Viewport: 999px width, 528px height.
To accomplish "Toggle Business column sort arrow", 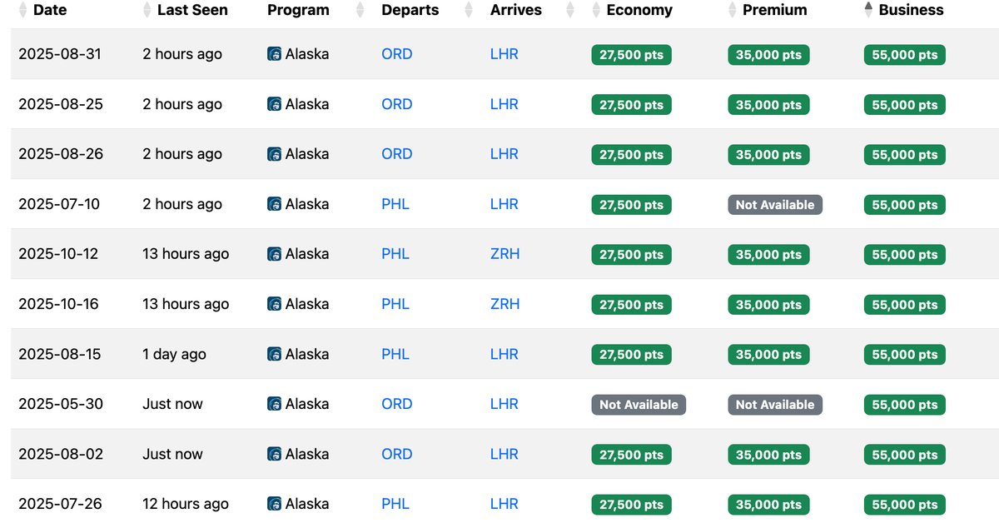I will (867, 10).
